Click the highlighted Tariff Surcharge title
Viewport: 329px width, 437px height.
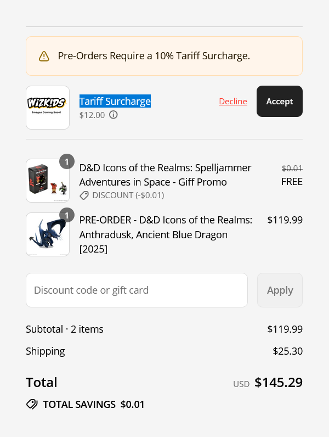[115, 101]
